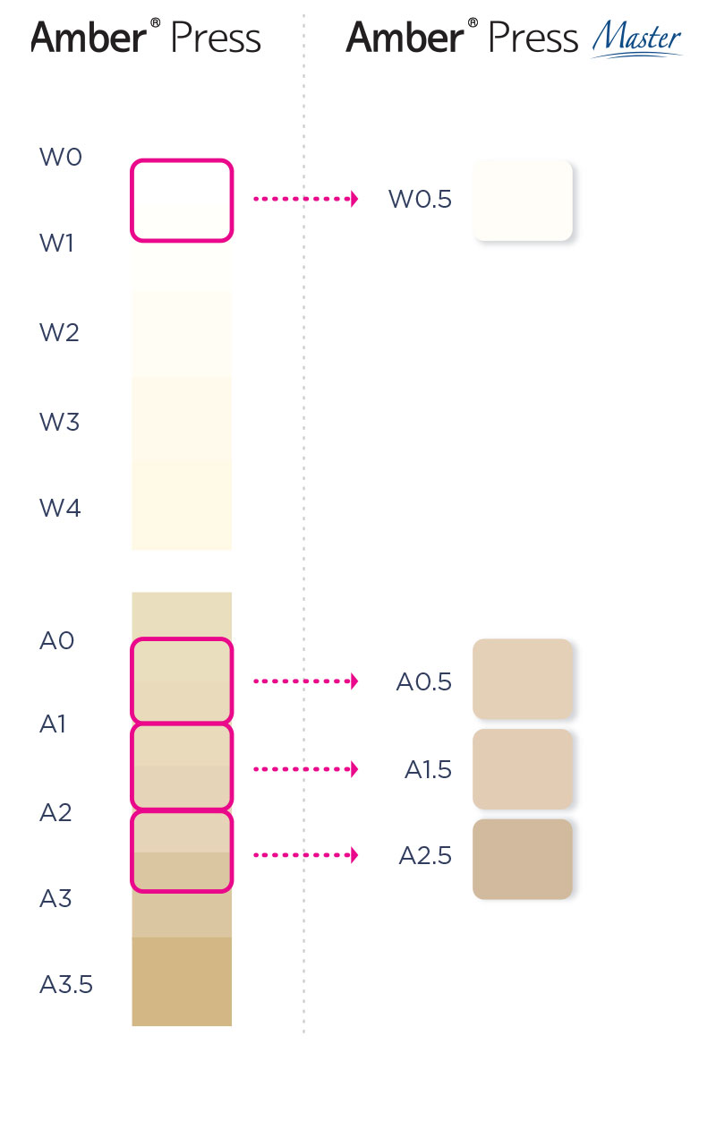Click the pink dotted arrow pointing to A1.5
Viewport: 716px width, 1122px height.
[305, 769]
